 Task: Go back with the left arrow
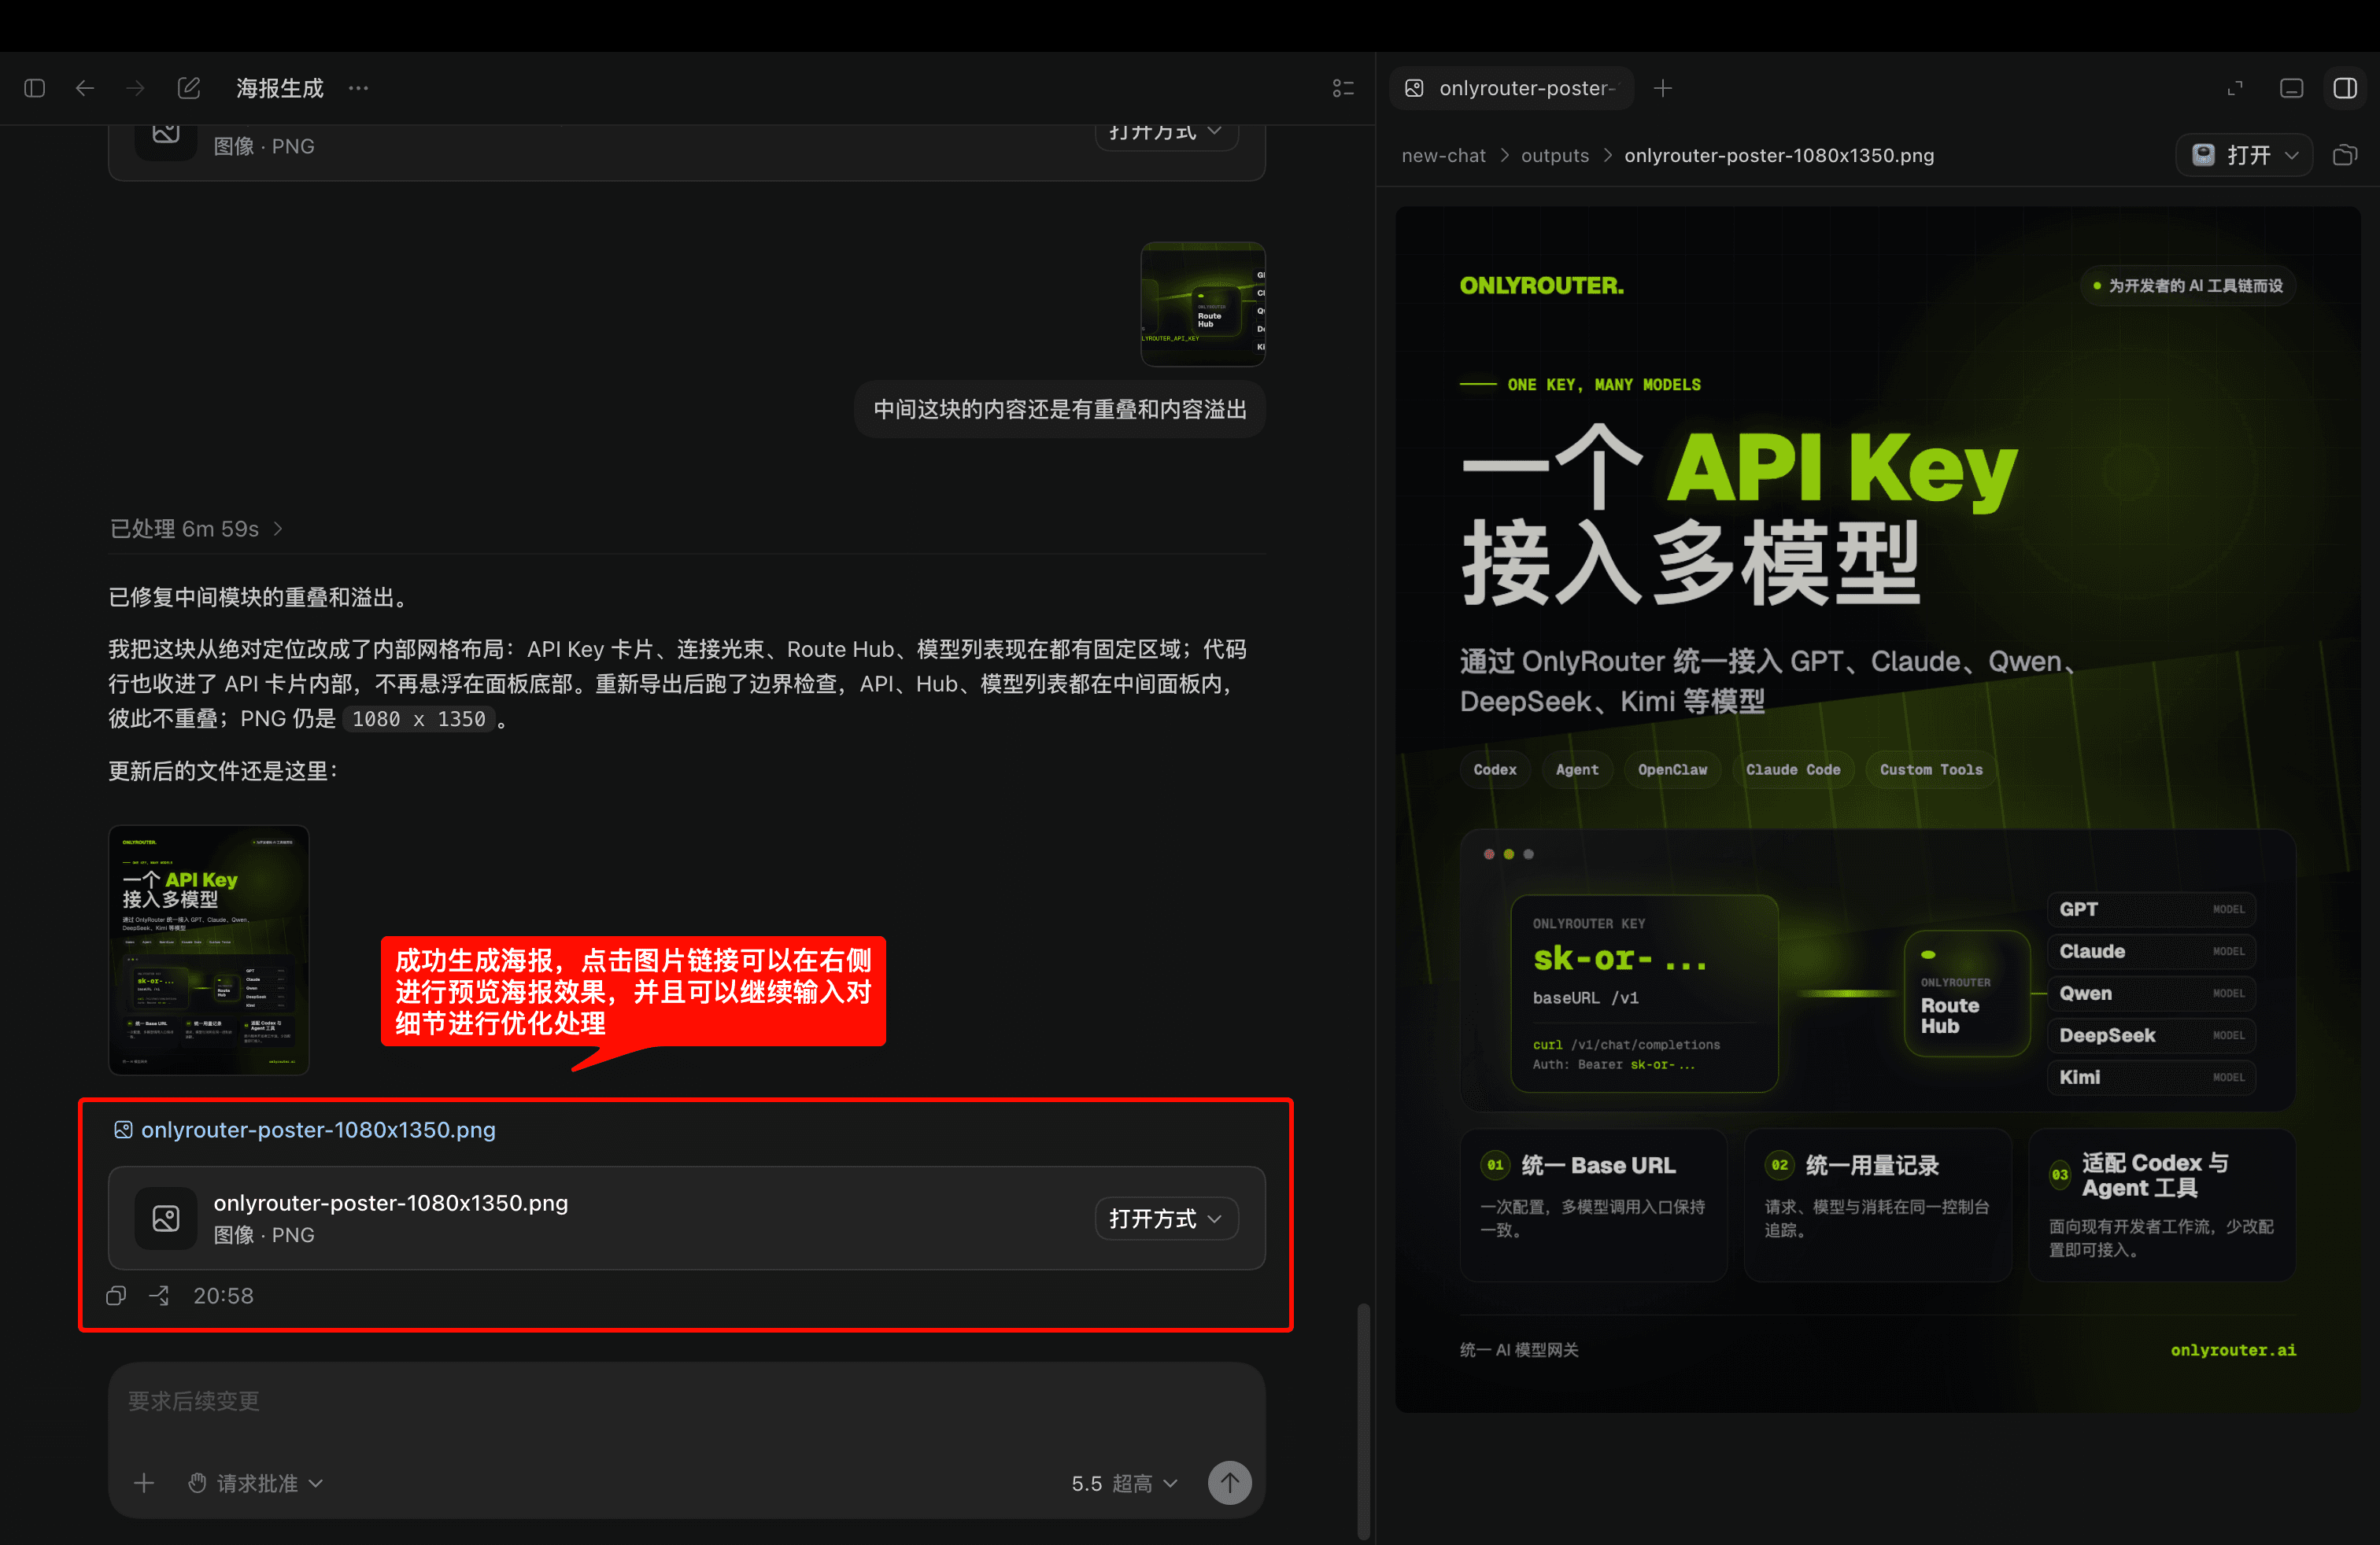click(85, 88)
